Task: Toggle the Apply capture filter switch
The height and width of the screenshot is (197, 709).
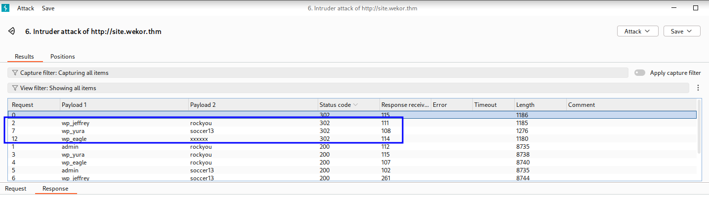Action: [640, 73]
